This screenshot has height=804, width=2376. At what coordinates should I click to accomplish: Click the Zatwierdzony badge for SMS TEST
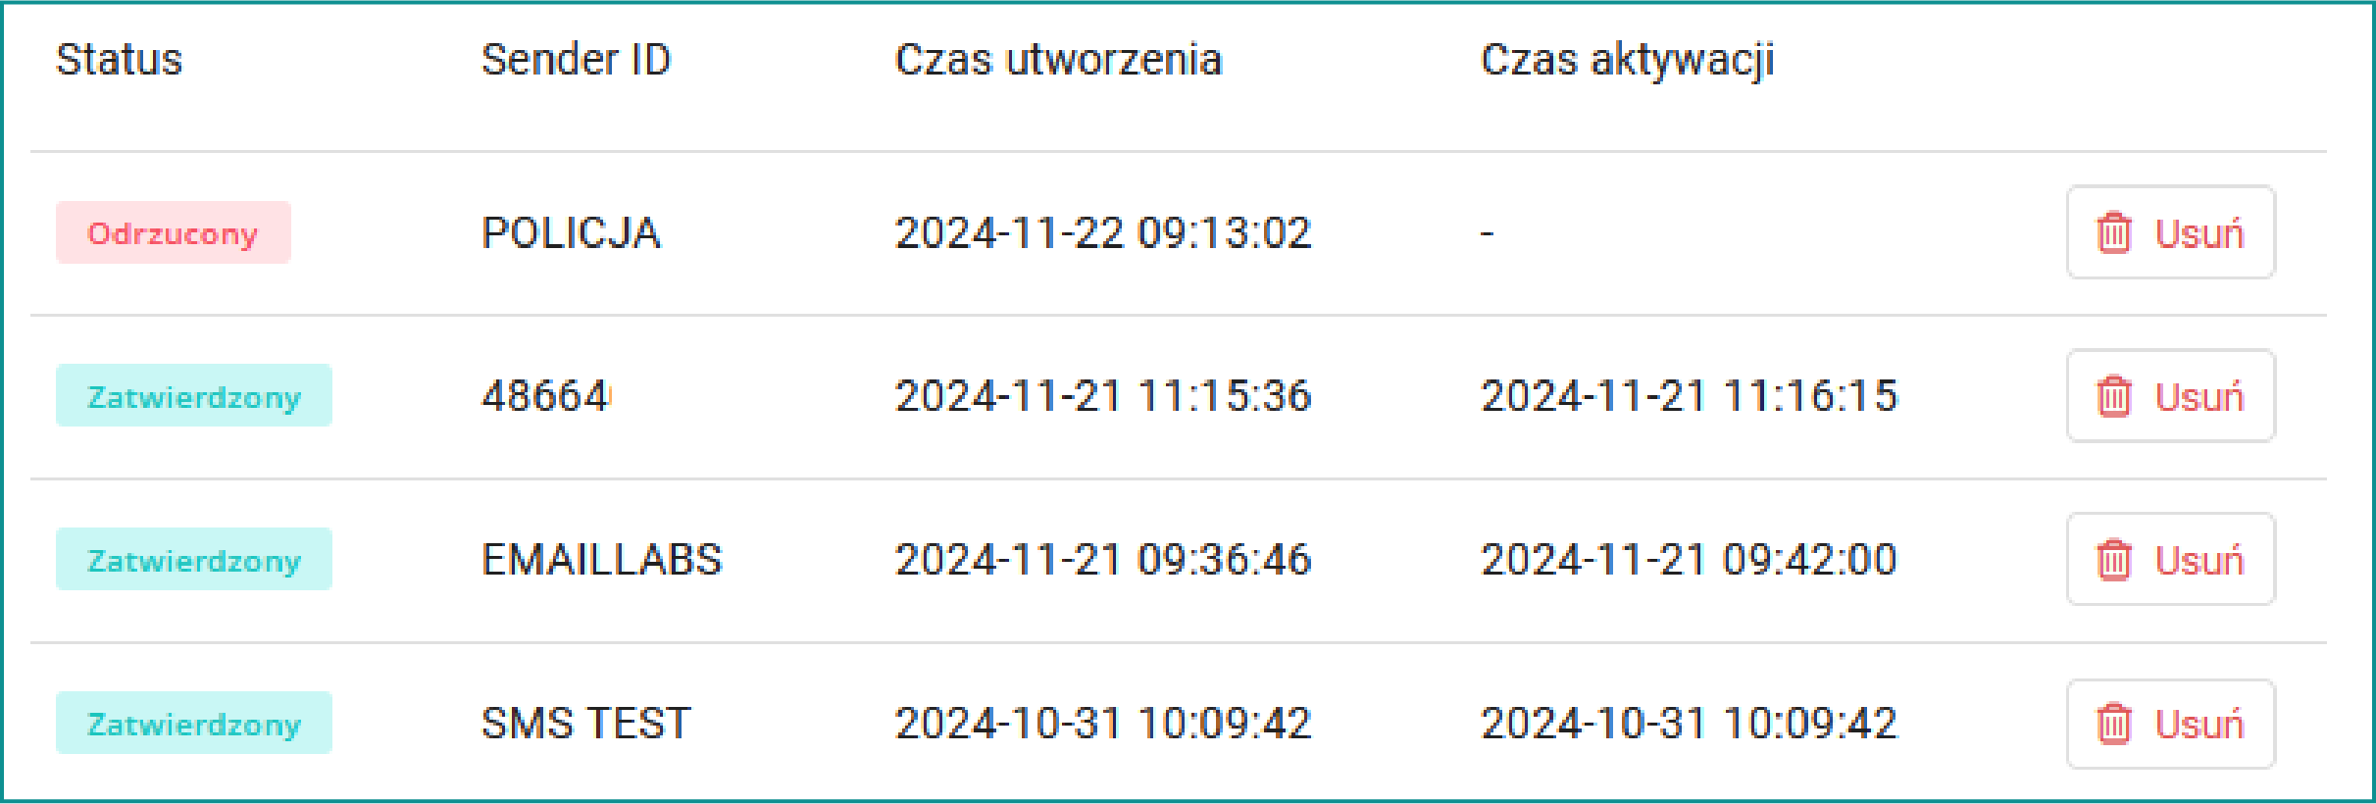193,724
